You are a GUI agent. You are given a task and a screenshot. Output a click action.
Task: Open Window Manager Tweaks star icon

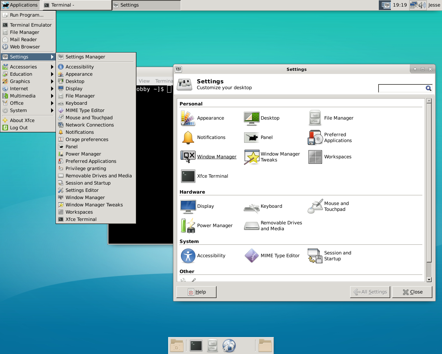[x=251, y=157]
